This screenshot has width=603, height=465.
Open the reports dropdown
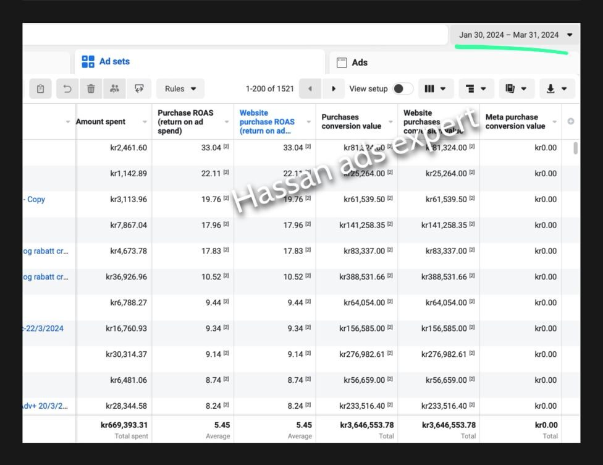(x=516, y=89)
